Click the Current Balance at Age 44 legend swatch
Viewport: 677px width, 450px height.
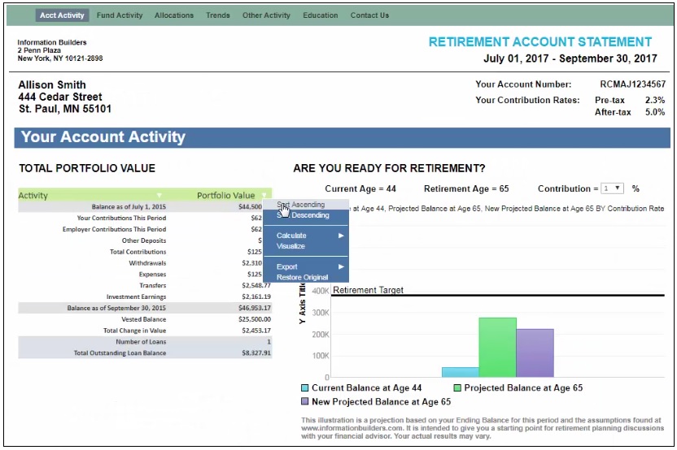point(305,388)
